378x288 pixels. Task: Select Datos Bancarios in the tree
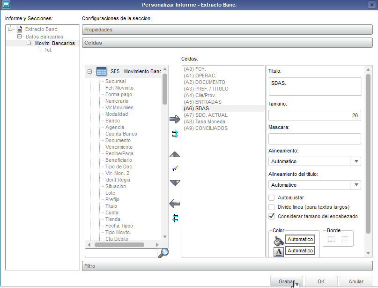pyautogui.click(x=44, y=37)
